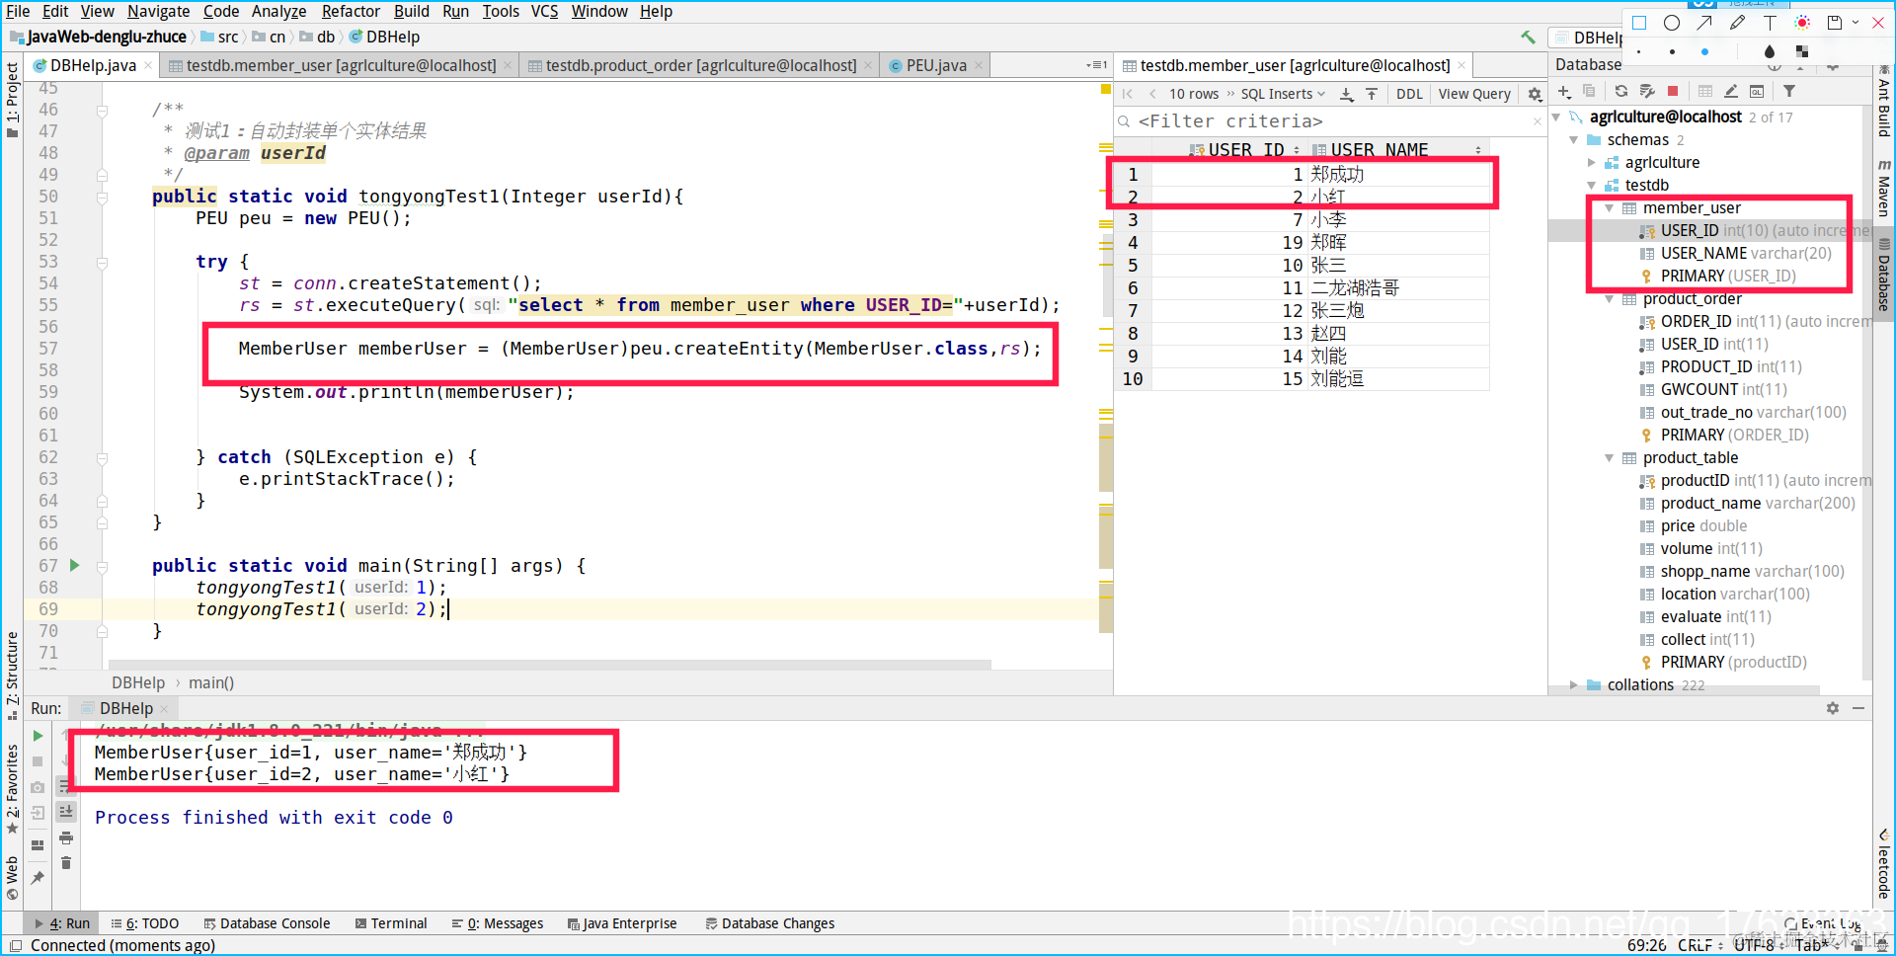Click the pin tab icon in Run panel

[x=38, y=878]
